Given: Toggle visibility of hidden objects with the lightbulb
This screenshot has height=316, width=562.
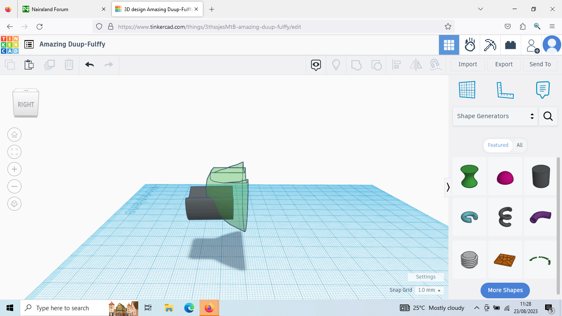Looking at the screenshot, I should [x=336, y=65].
